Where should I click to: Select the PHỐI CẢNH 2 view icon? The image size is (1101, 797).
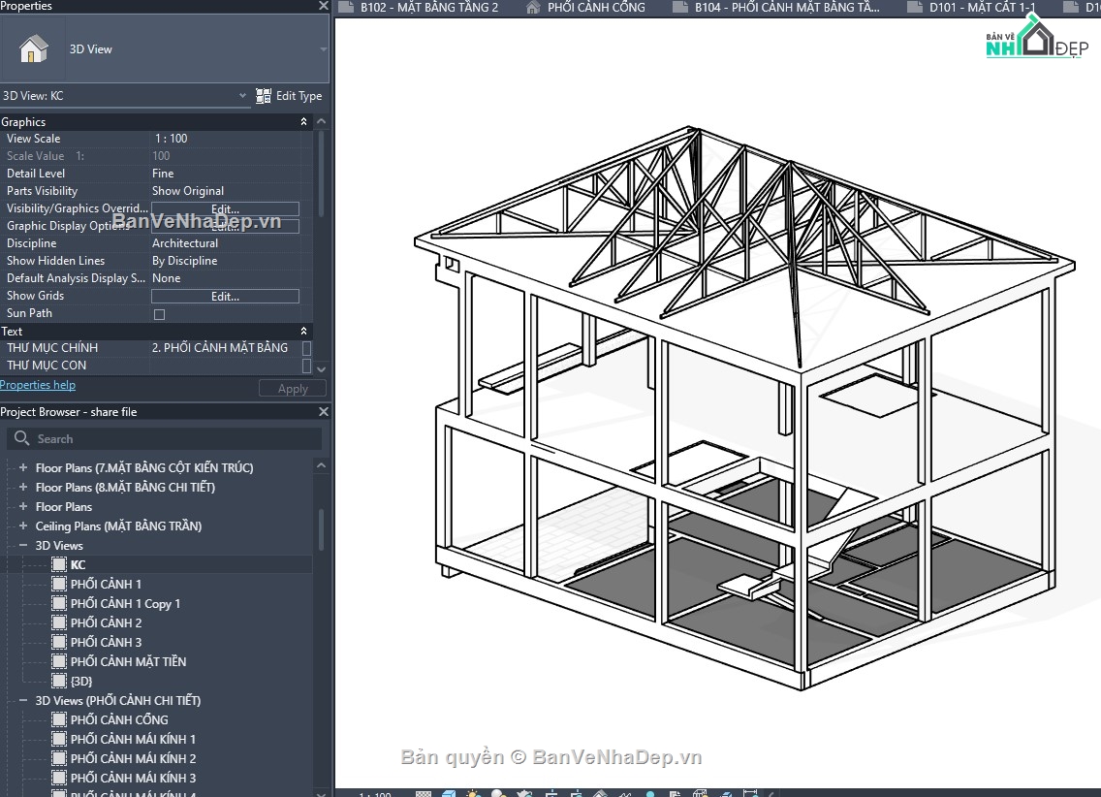tap(59, 622)
